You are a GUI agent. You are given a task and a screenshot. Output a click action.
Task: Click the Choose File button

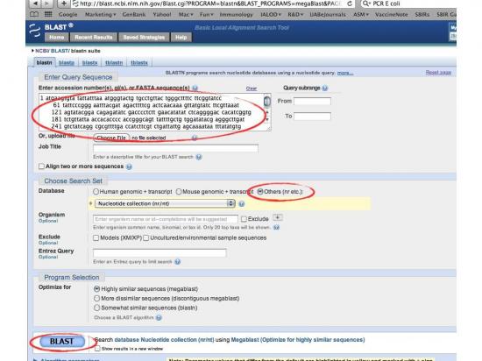[x=111, y=138]
